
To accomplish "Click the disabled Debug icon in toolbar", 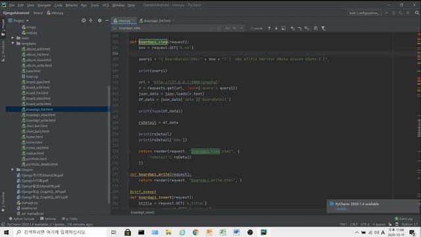I will [x=393, y=13].
